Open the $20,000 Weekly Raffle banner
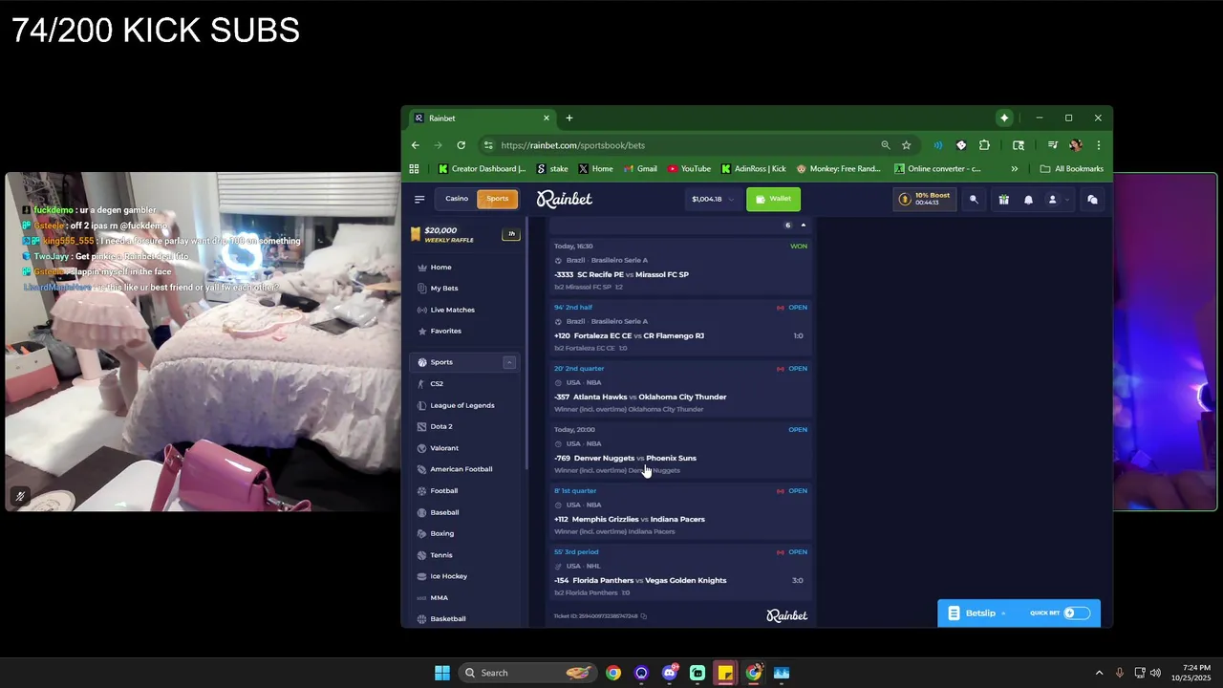The height and width of the screenshot is (688, 1223). click(x=465, y=234)
